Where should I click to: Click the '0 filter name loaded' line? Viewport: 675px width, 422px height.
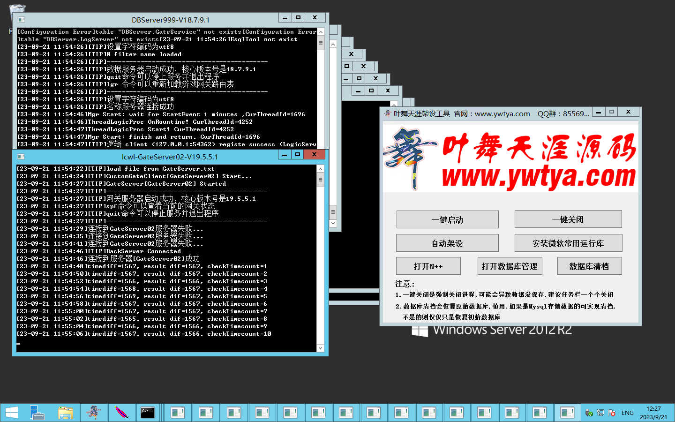point(99,54)
